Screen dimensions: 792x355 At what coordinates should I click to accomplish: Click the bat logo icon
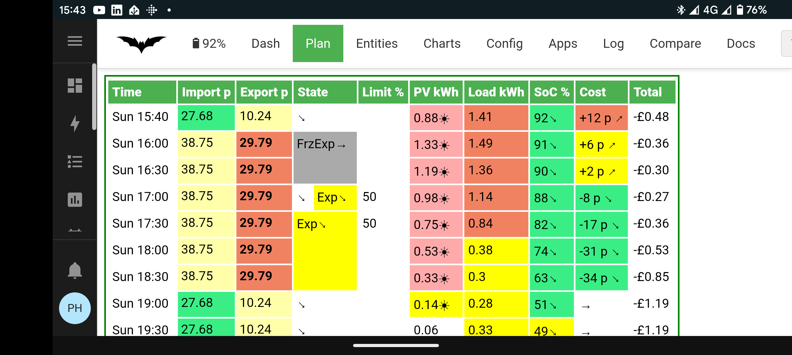[x=141, y=44]
